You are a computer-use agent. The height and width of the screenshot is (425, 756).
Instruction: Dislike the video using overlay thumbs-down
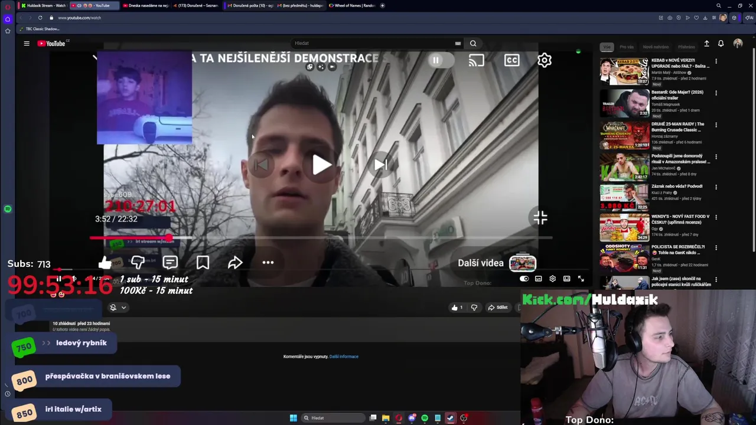(x=138, y=262)
